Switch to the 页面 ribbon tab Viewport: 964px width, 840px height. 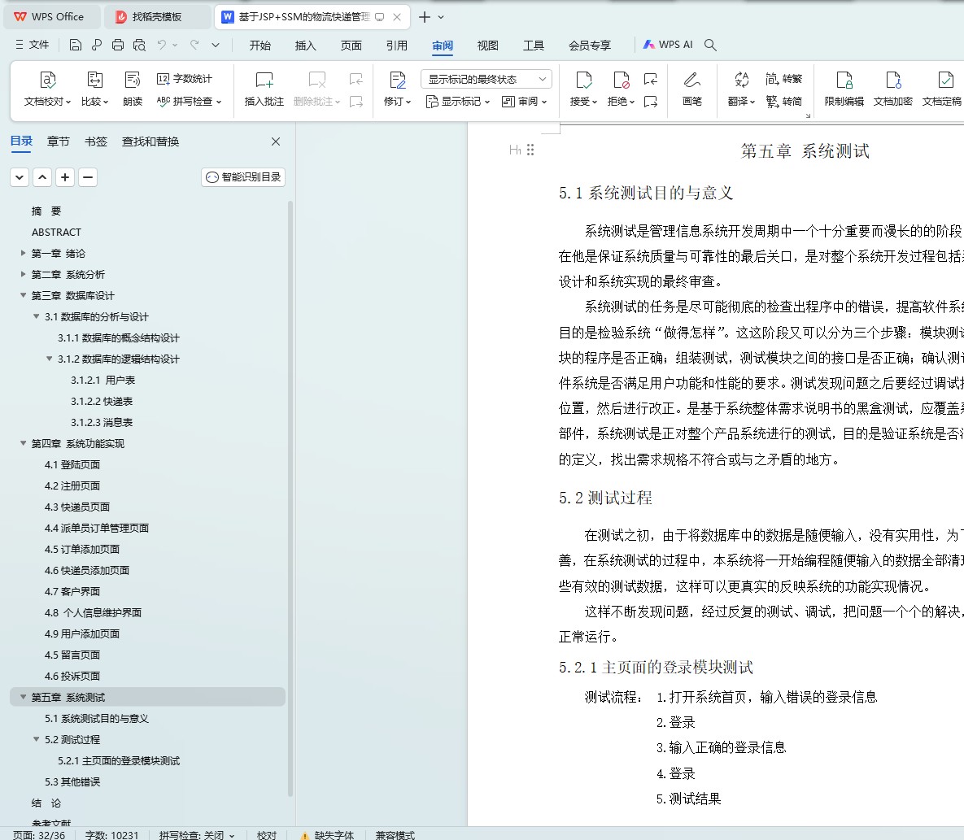[x=351, y=46]
